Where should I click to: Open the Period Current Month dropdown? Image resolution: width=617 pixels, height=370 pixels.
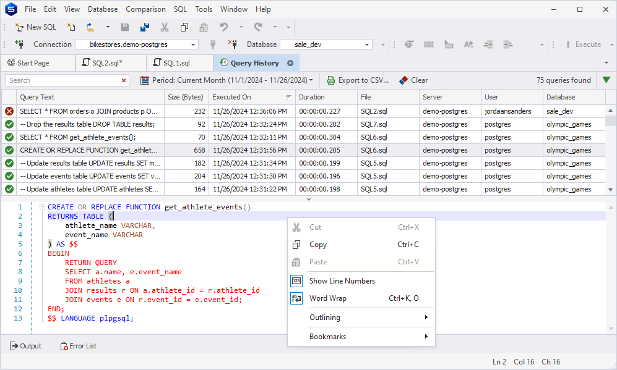227,80
